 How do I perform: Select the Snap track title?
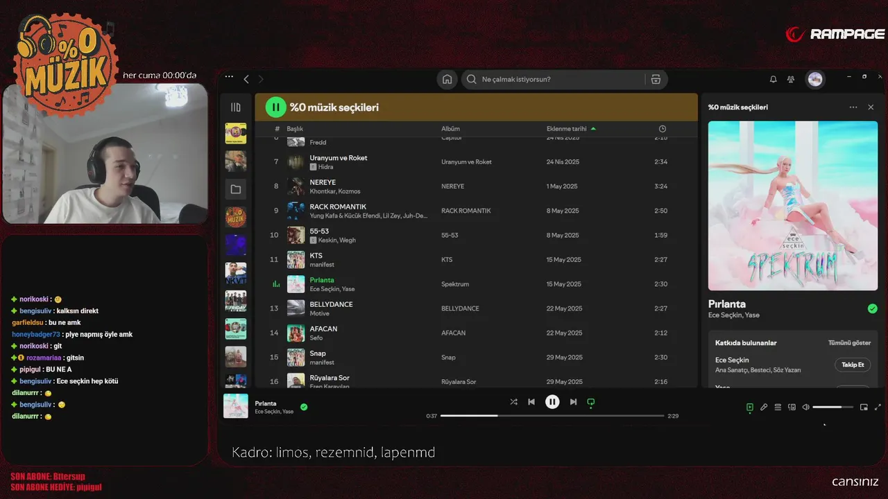coord(318,353)
